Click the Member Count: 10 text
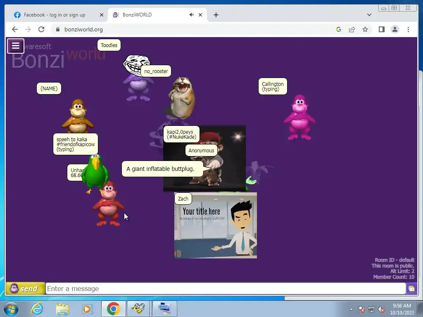The height and width of the screenshot is (317, 423). pyautogui.click(x=394, y=277)
